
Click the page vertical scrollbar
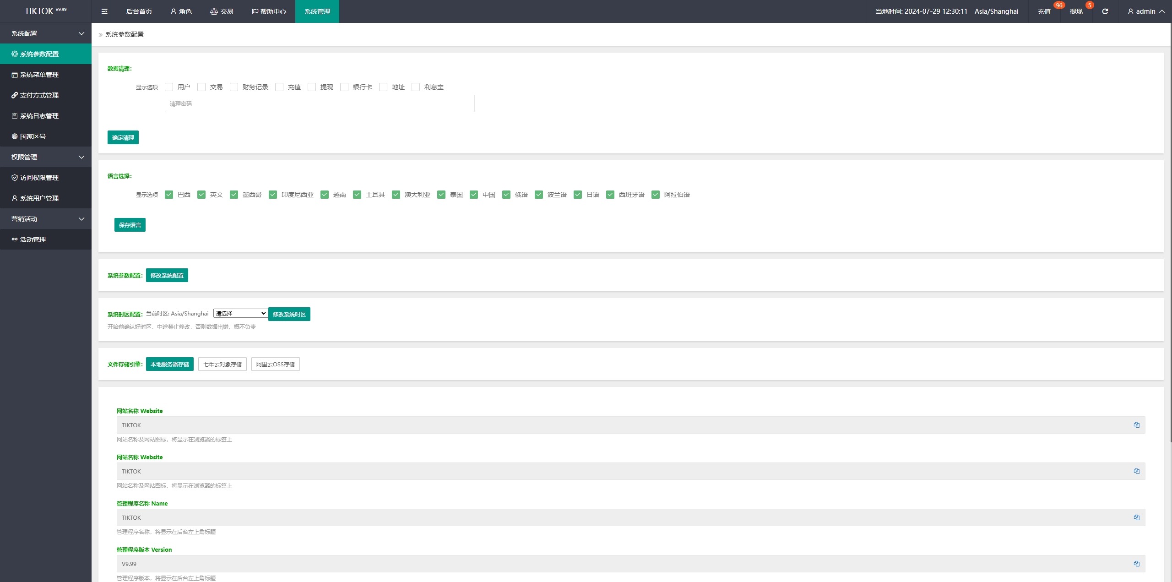(1171, 234)
